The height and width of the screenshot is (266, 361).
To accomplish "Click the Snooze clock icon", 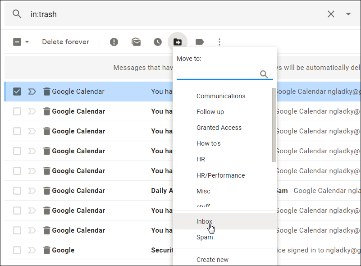I will pos(158,41).
